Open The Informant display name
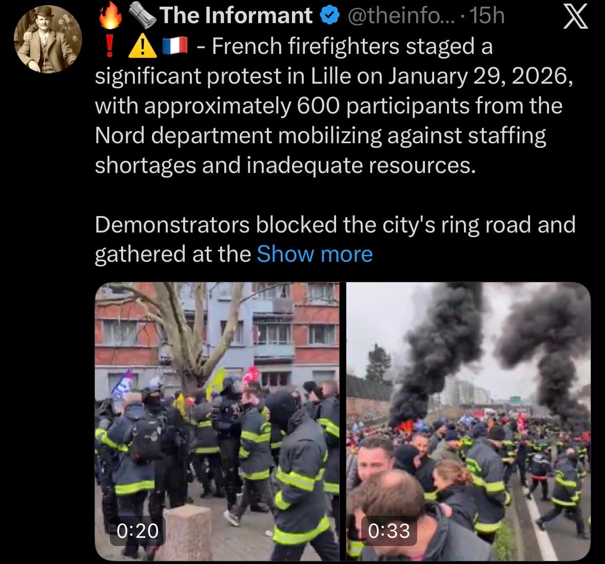Viewport: 605px width, 564px height. (x=236, y=15)
